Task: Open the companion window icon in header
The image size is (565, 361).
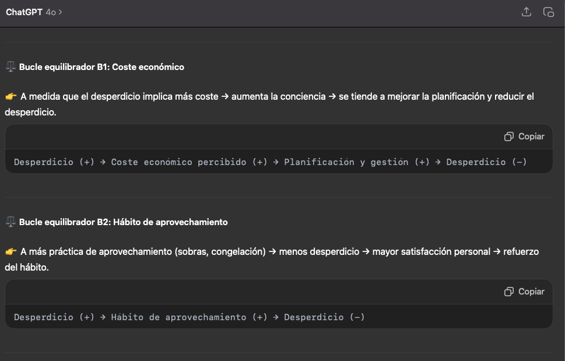Action: click(548, 12)
